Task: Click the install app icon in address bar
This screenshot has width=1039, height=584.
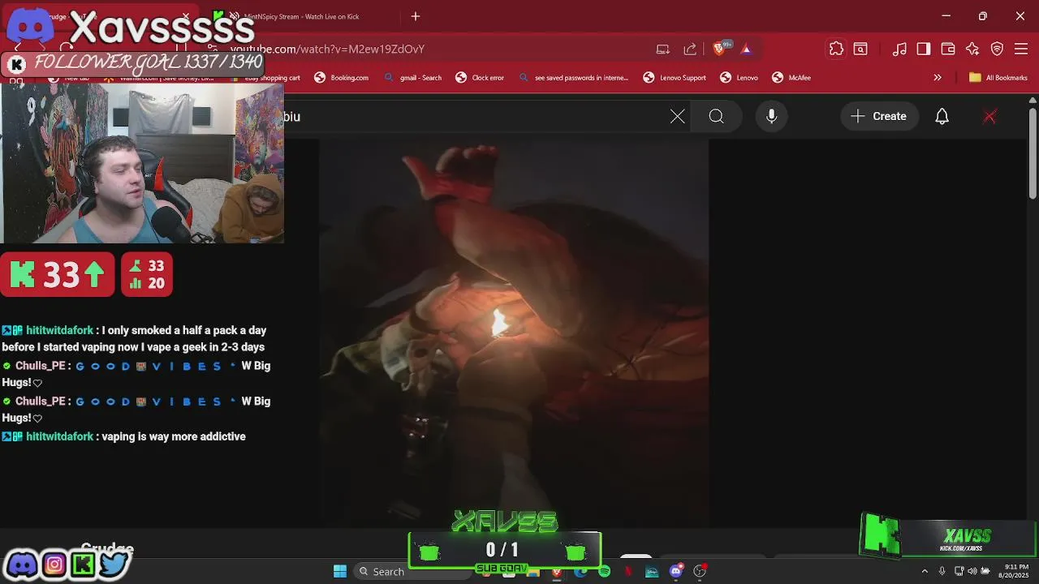Action: 663,49
